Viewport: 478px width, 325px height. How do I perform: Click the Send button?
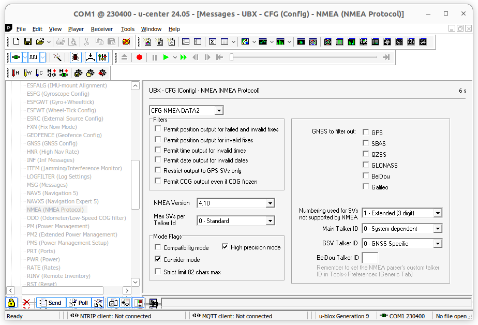(51, 303)
